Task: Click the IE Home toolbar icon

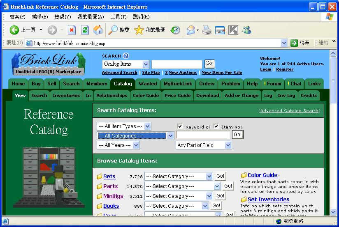Action: click(98, 30)
